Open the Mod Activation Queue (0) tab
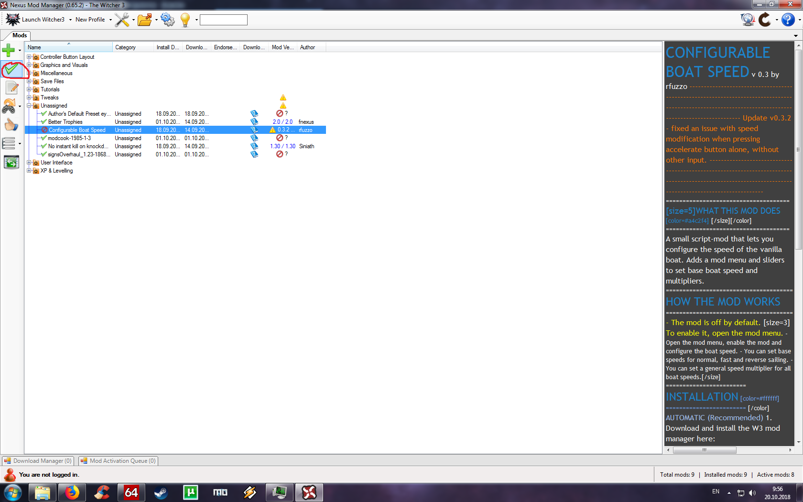The image size is (803, 502). click(118, 461)
